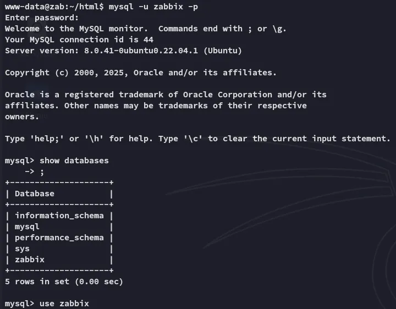Screen dimensions: 396x309
Task: Click the server version 8.0.41-0ubuntu0.22.04.1 text
Action: coord(141,51)
